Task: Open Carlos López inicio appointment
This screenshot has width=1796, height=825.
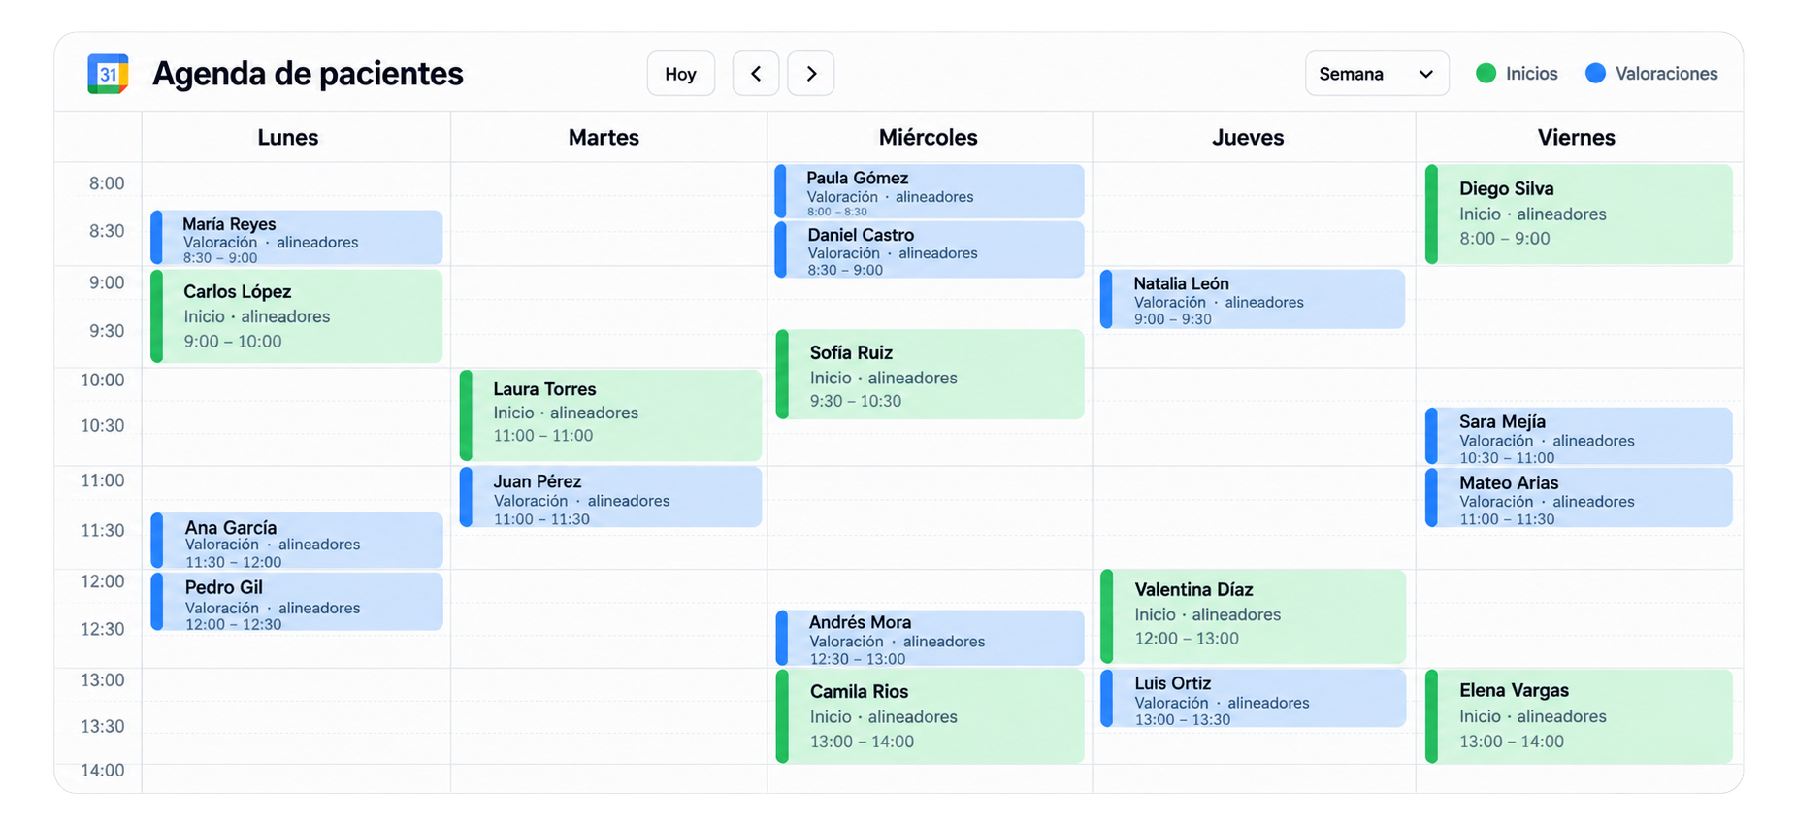Action: point(297,316)
